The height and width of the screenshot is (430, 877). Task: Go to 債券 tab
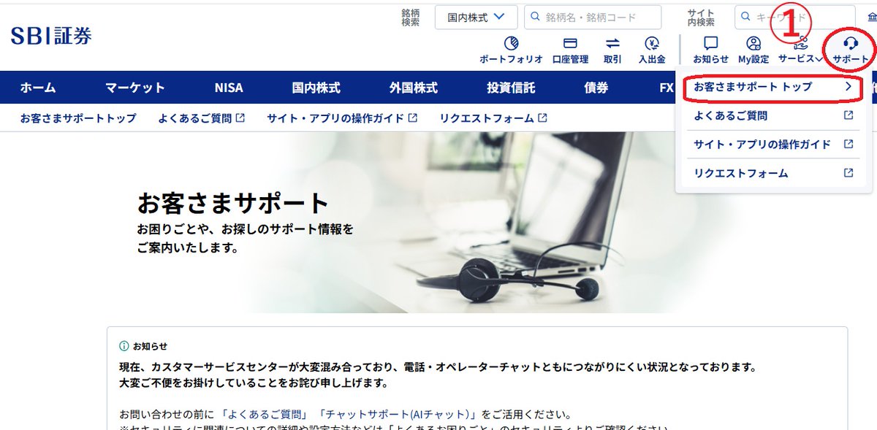click(596, 88)
